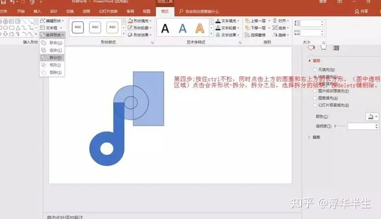Choose 剪除 (Subtract) from merge shapes menu

pos(52,73)
